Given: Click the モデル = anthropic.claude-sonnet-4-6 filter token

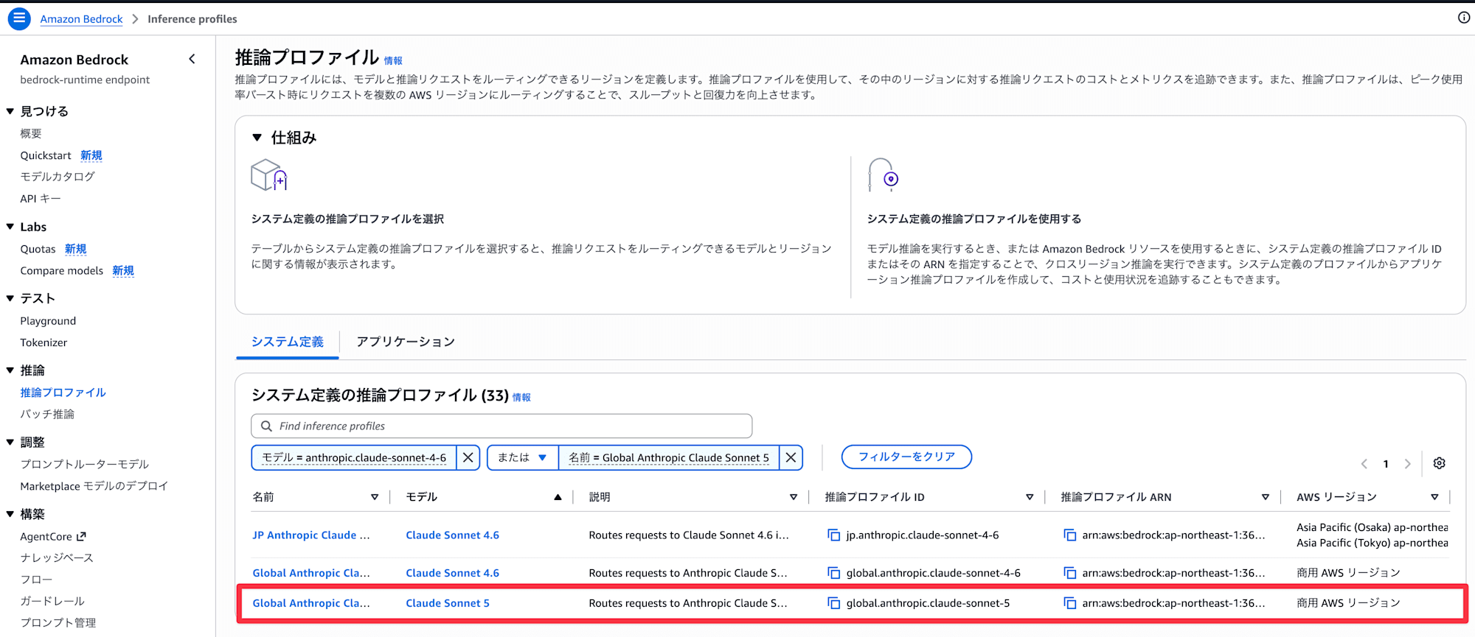Looking at the screenshot, I should click(x=354, y=457).
